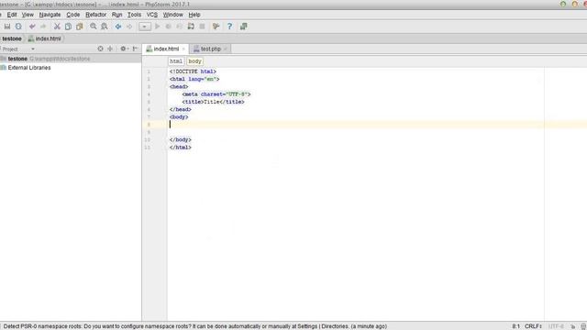Close the index.html editor tab
This screenshot has width=587, height=330.
click(x=183, y=49)
